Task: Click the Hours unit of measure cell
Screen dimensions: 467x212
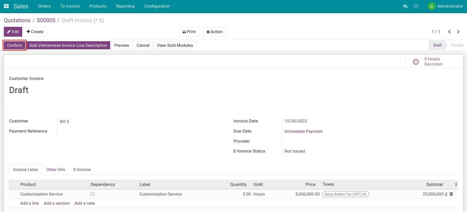Action: click(265, 194)
